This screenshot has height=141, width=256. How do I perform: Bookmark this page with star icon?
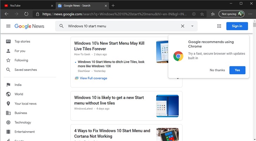tap(202, 14)
